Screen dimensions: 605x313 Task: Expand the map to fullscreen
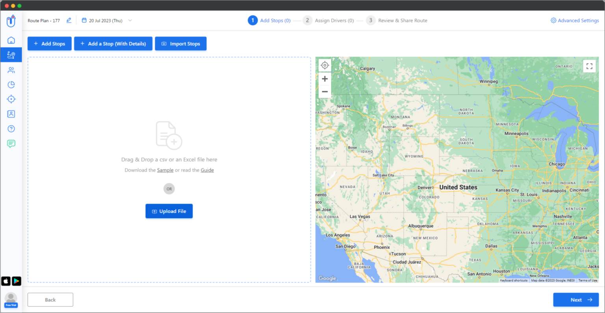589,66
